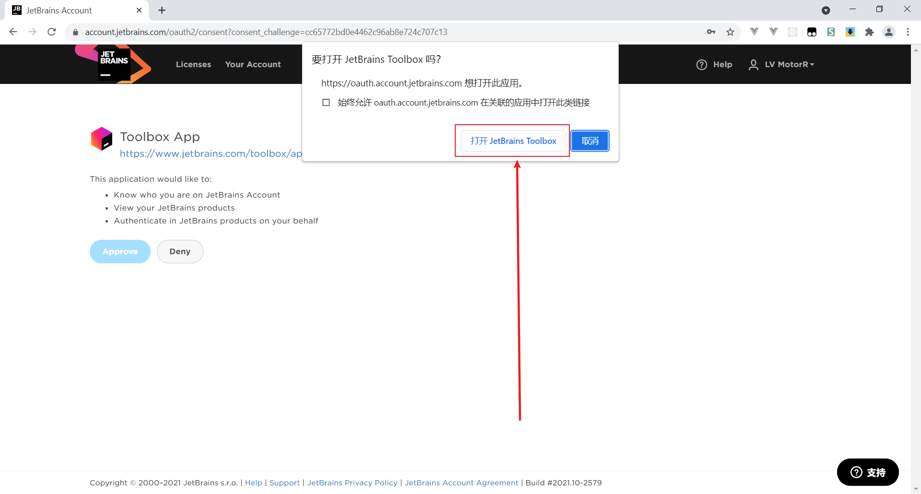Click 打开 JetBrains Toolbox button
Image resolution: width=921 pixels, height=494 pixels.
(x=513, y=141)
